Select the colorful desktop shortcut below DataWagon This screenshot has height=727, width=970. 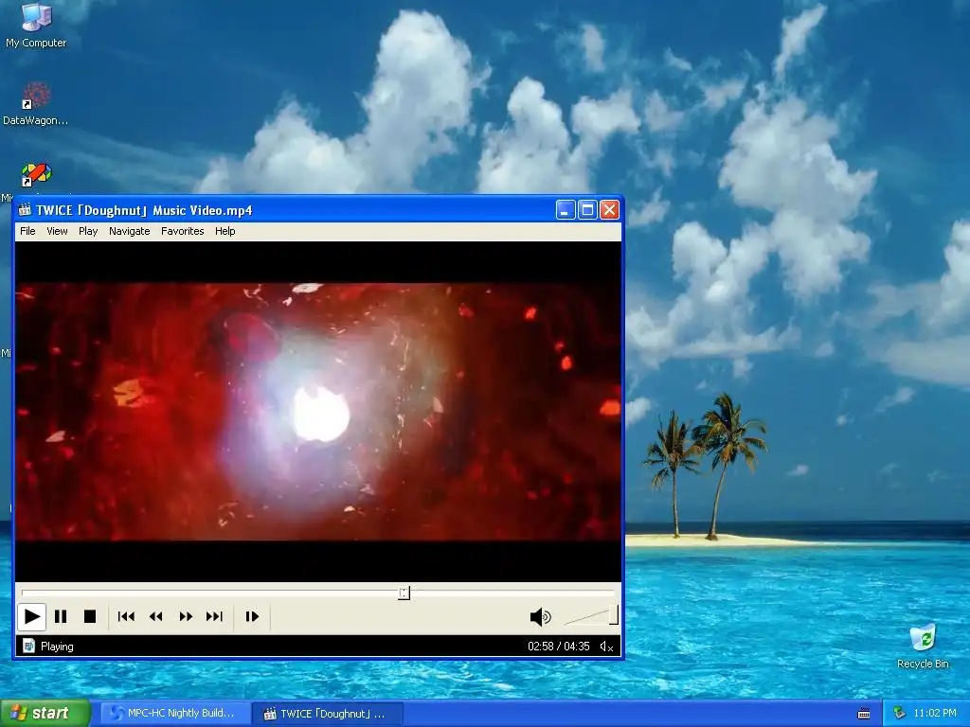coord(36,175)
